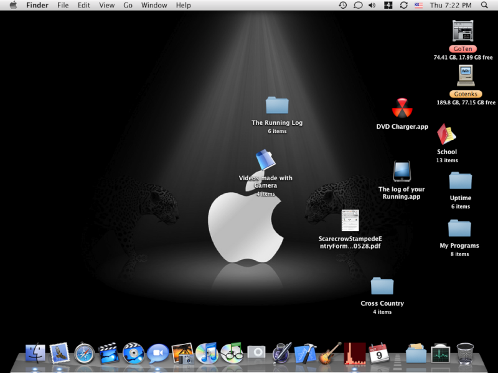Open the Edit menu
The height and width of the screenshot is (373, 498).
[x=84, y=5]
